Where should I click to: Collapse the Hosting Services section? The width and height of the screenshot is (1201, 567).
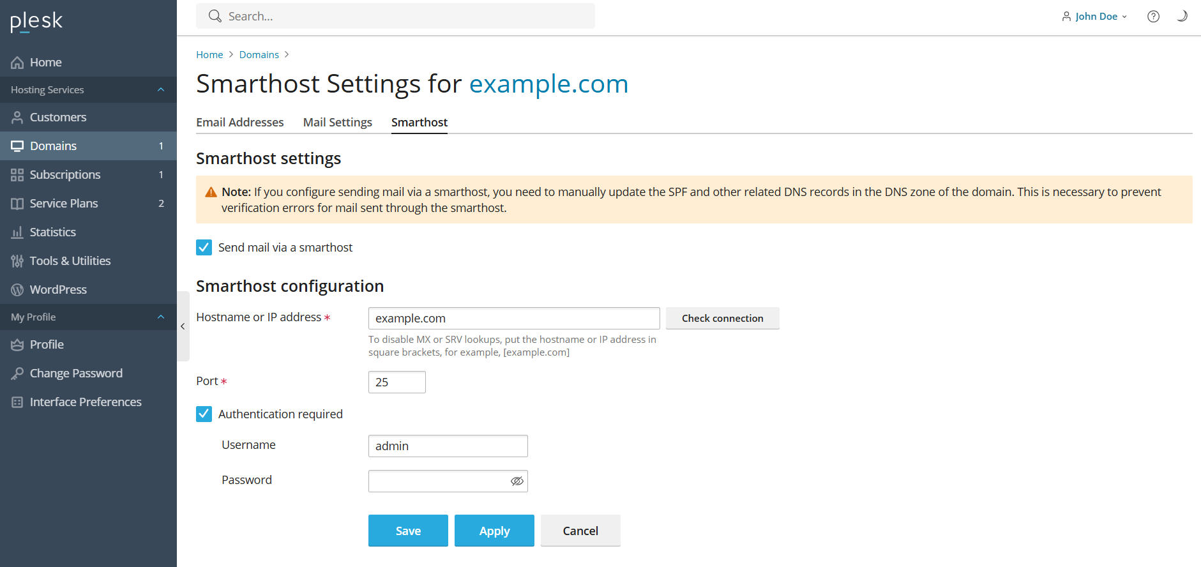point(161,90)
